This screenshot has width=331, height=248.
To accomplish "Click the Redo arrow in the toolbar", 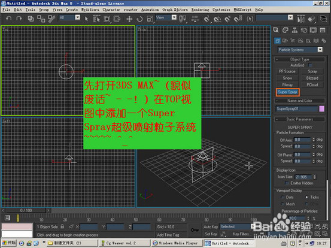I will click(x=19, y=19).
